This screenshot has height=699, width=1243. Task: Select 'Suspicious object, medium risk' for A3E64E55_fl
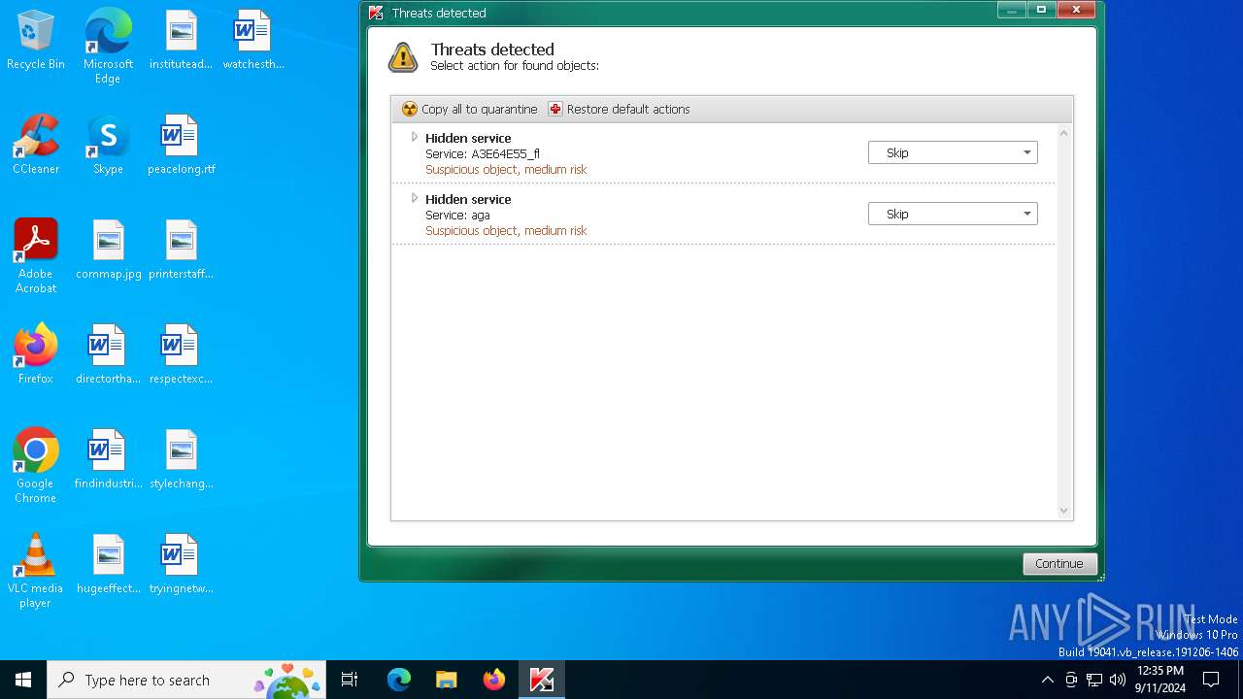(x=506, y=169)
